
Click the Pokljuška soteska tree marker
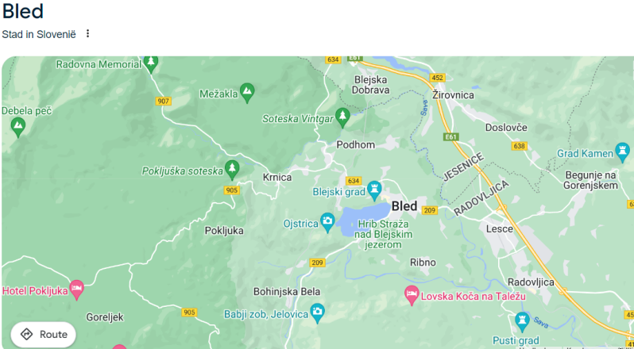232,170
